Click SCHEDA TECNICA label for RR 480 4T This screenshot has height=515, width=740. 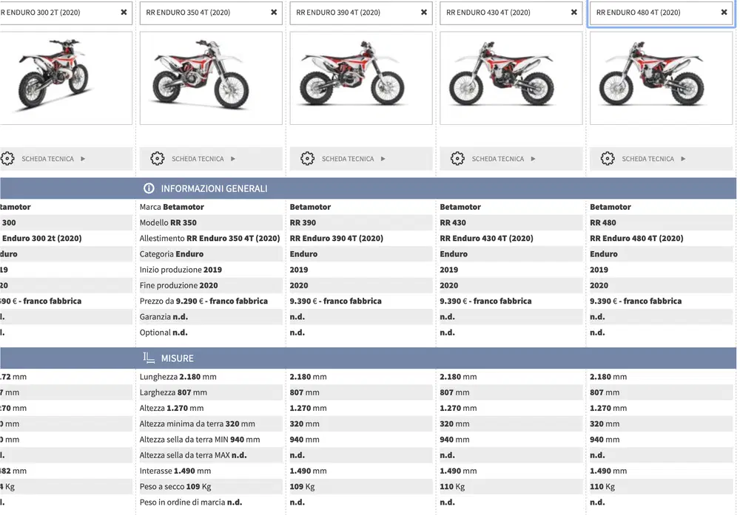click(648, 159)
